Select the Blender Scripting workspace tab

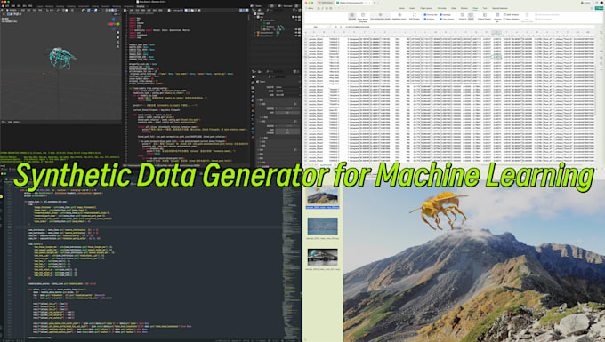pyautogui.click(x=141, y=6)
